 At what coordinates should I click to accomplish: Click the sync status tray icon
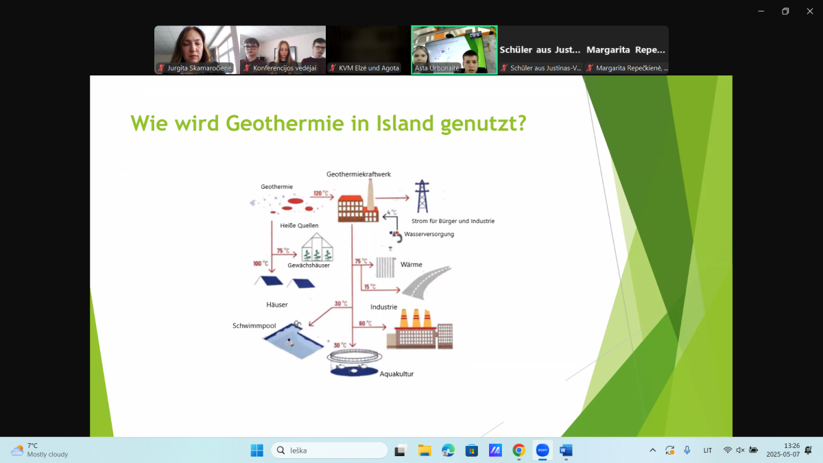pyautogui.click(x=670, y=450)
